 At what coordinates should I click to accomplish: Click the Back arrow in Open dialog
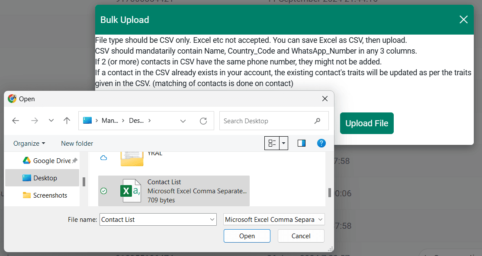coord(16,121)
